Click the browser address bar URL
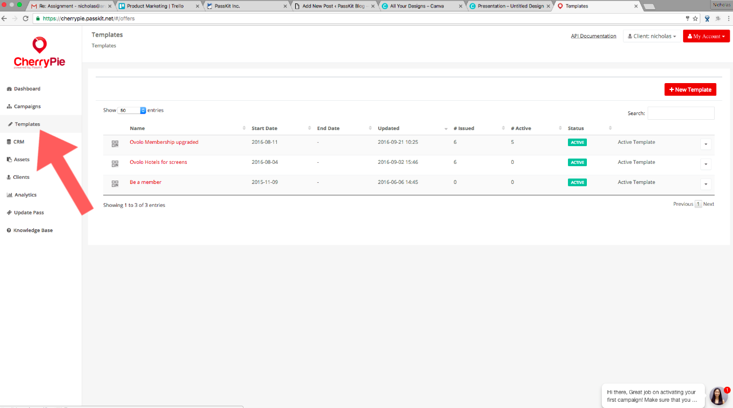 pyautogui.click(x=89, y=18)
